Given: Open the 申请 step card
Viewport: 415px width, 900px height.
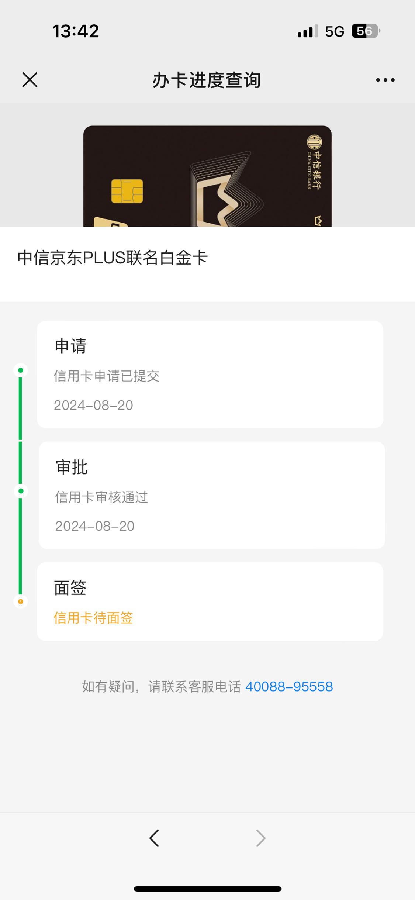Looking at the screenshot, I should click(210, 374).
